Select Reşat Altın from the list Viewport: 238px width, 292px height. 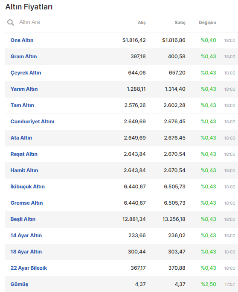pos(24,154)
